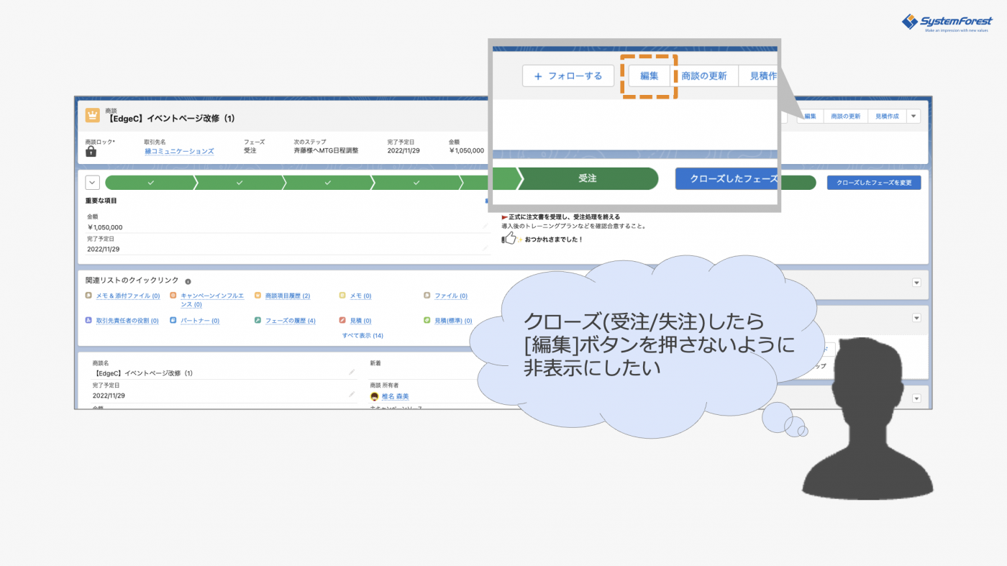Select the dark green 受注 stage in the magnified path

tap(588, 178)
